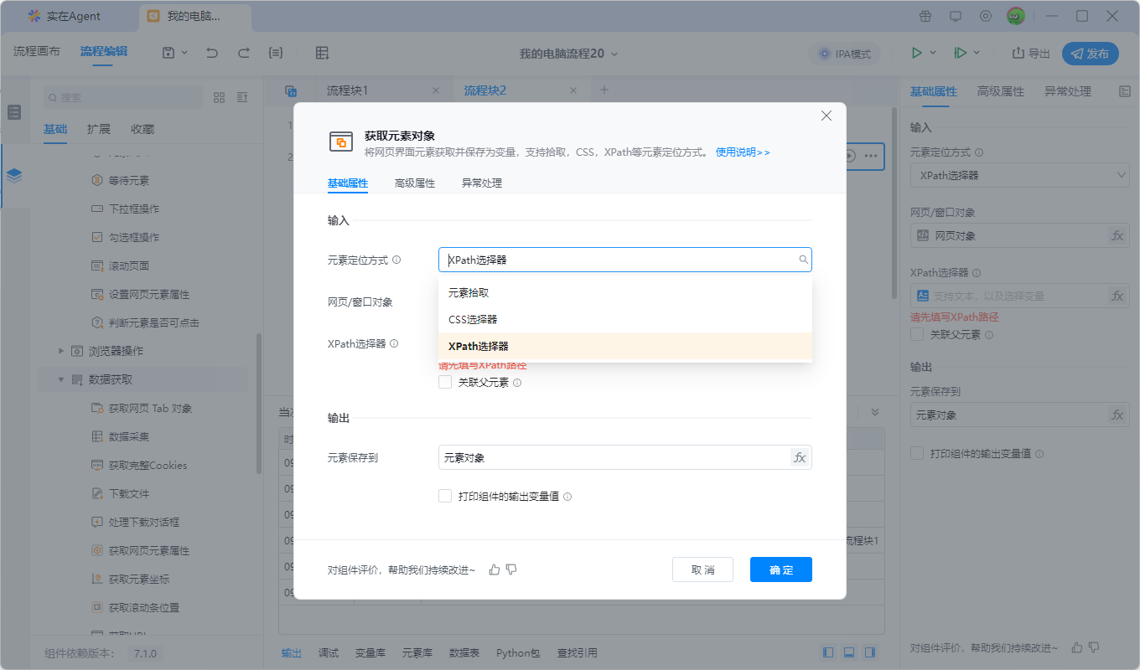Image resolution: width=1140 pixels, height=670 pixels.
Task: Choose 元素拾取 from the dropdown list
Action: pos(625,292)
